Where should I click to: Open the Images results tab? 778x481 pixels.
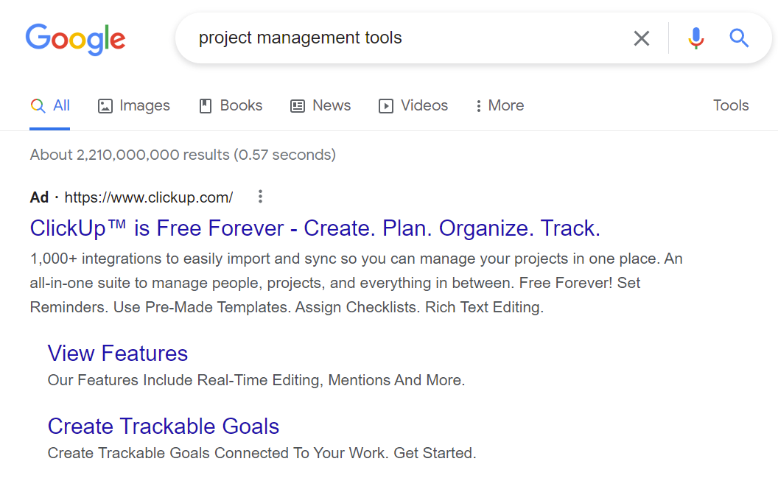(x=134, y=105)
